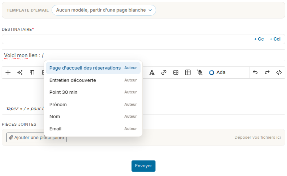
Task: Insert an image using the picture icon
Action: tap(176, 72)
